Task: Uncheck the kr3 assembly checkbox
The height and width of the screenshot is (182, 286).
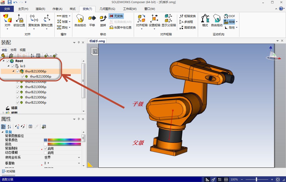Action: tap(13, 66)
